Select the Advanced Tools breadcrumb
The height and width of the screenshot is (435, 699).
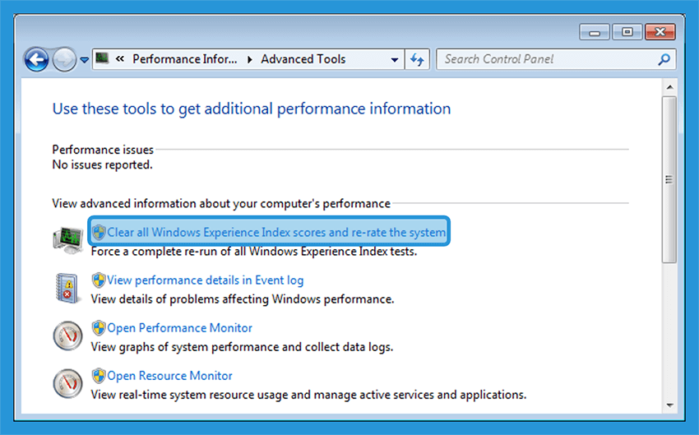[303, 59]
